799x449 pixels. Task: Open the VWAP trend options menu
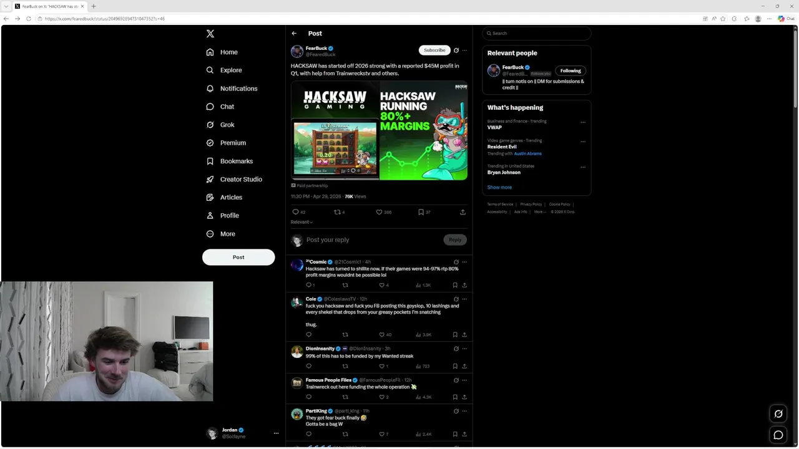583,122
